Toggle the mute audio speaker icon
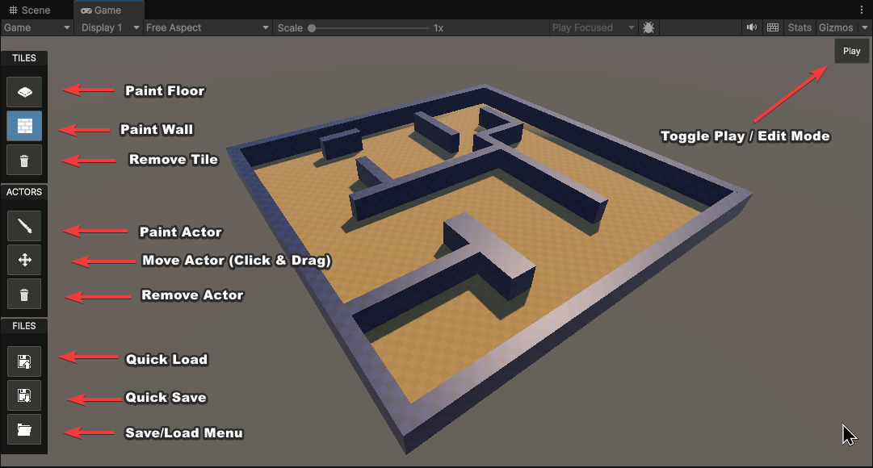The width and height of the screenshot is (873, 468). click(x=752, y=27)
